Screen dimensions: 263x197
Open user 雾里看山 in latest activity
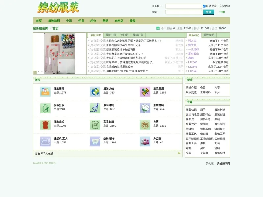[x=193, y=54]
